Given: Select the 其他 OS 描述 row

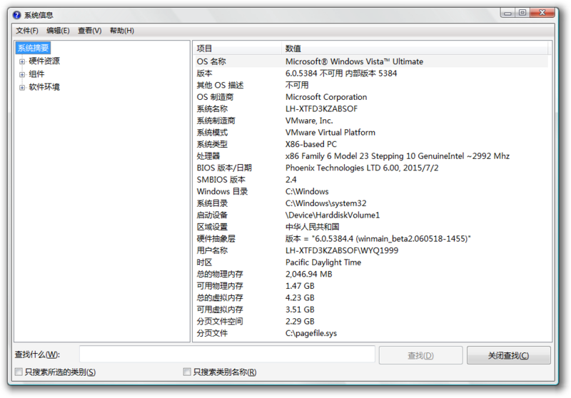Looking at the screenshot, I should [372, 85].
